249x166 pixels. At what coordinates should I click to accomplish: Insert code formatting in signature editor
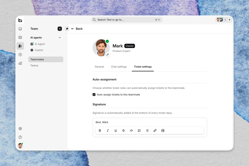[131, 130]
